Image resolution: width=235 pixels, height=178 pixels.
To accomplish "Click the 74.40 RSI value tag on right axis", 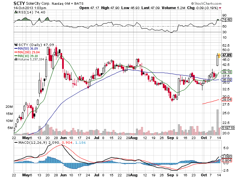I will 226,19.
